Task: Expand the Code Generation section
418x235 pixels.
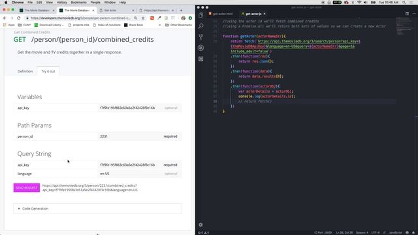Action: (97, 209)
